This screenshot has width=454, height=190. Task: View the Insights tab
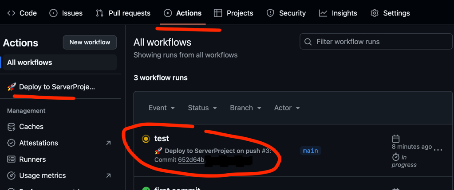click(x=338, y=13)
